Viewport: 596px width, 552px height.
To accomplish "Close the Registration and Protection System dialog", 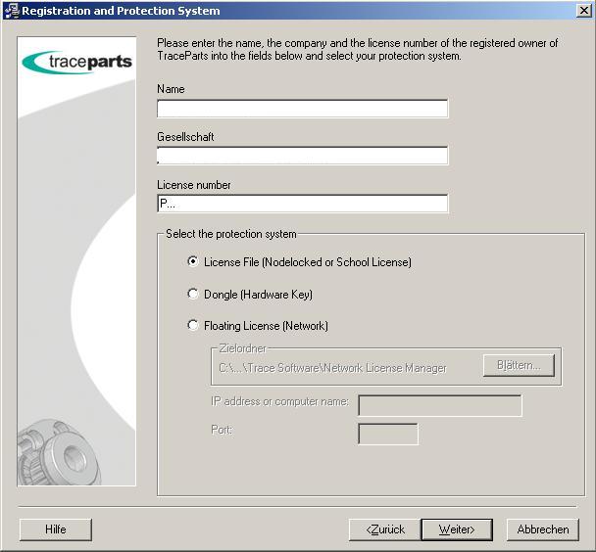I will (583, 10).
